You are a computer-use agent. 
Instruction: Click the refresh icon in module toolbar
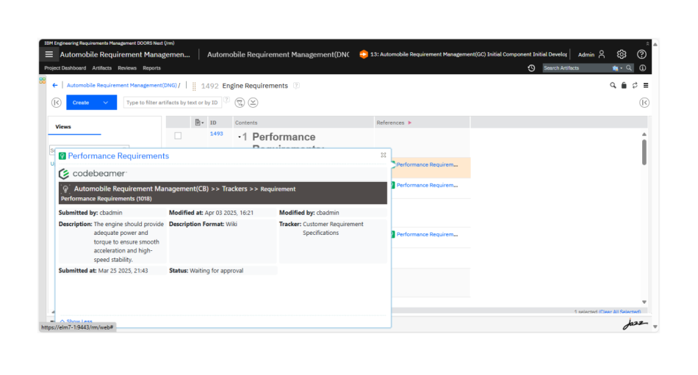point(635,85)
